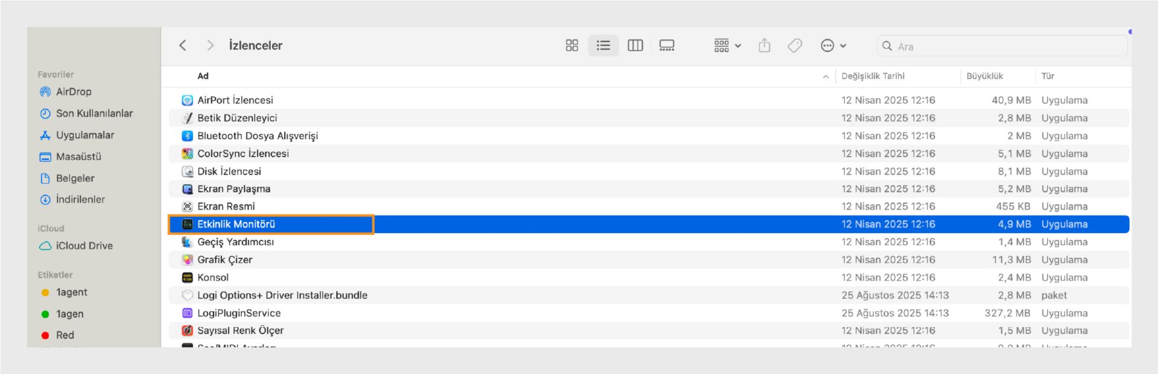Switch to gallery view
The height and width of the screenshot is (374, 1158).
666,46
